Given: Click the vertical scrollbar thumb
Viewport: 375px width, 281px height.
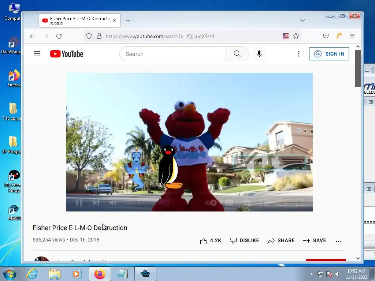Looking at the screenshot, I should [358, 68].
